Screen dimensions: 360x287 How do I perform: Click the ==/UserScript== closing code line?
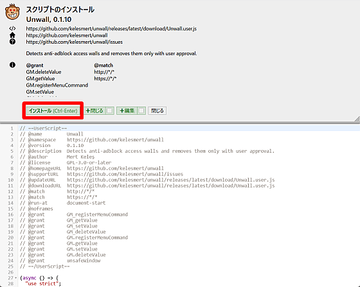click(45, 266)
